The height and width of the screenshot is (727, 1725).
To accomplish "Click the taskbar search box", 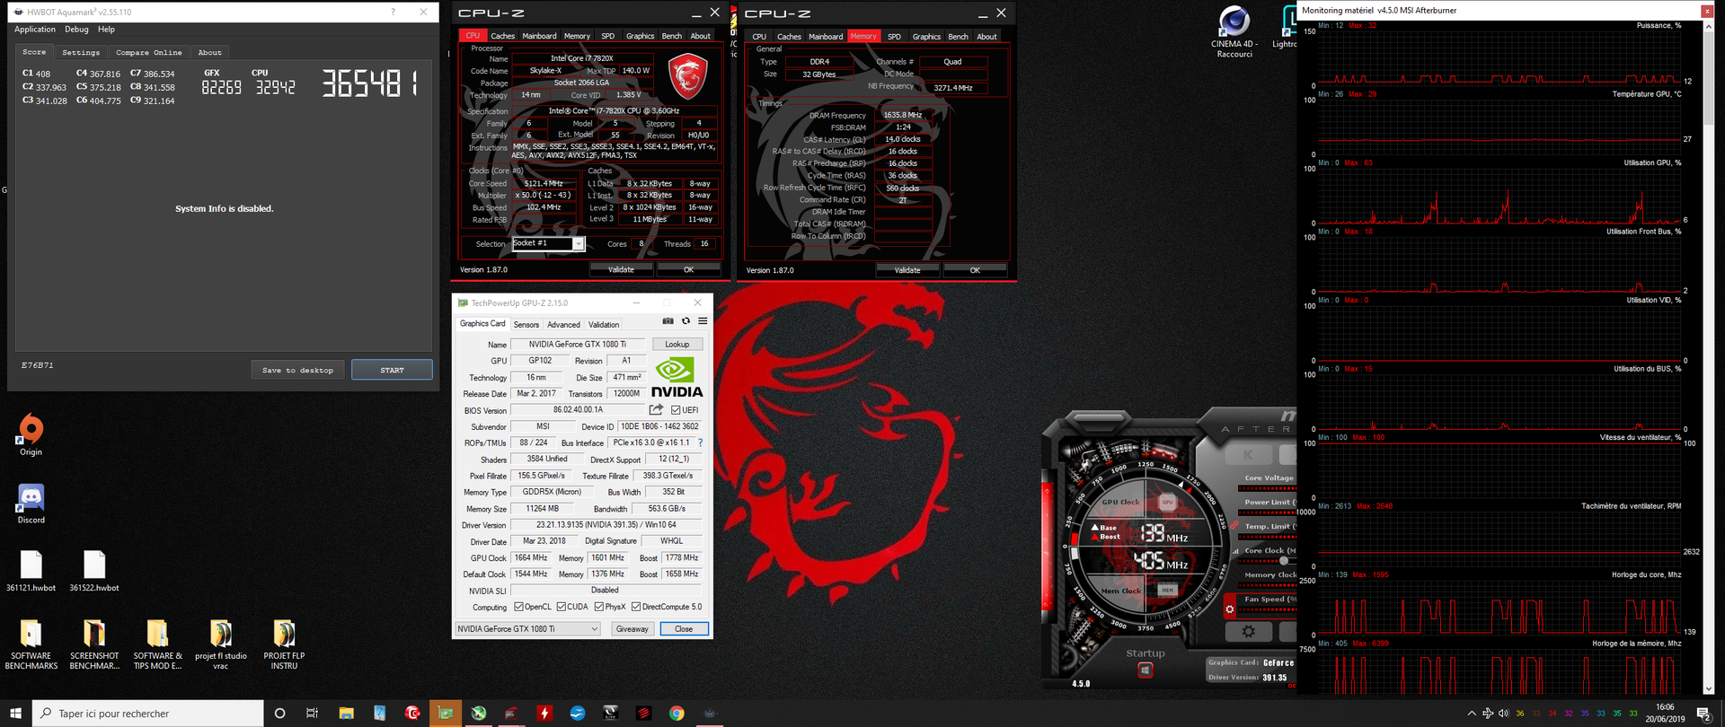I will click(x=148, y=714).
